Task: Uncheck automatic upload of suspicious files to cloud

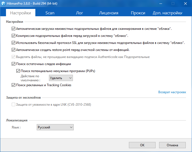Action: pyautogui.click(x=14, y=29)
